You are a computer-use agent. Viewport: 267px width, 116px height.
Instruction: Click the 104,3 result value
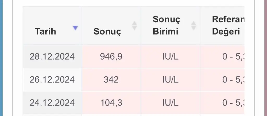click(111, 102)
